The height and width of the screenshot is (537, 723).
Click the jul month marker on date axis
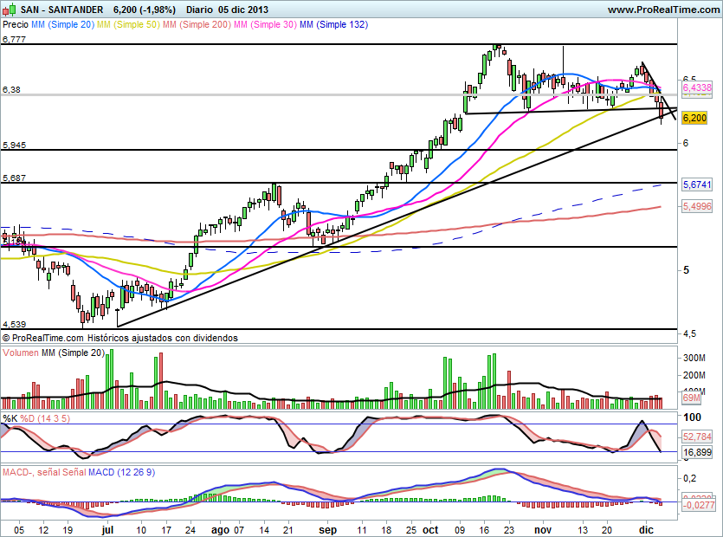pyautogui.click(x=107, y=529)
